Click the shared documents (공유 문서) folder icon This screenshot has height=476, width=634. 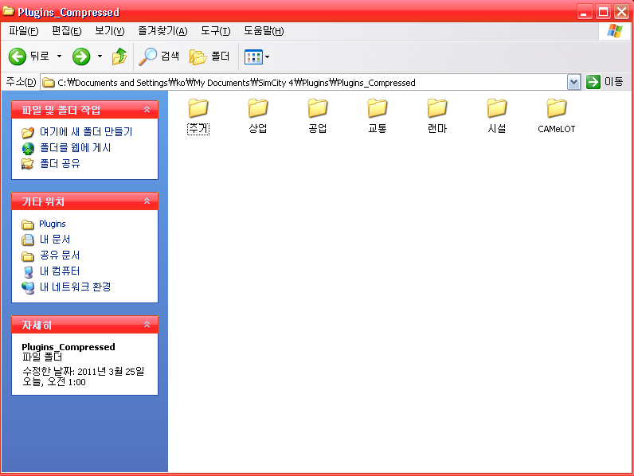click(28, 256)
